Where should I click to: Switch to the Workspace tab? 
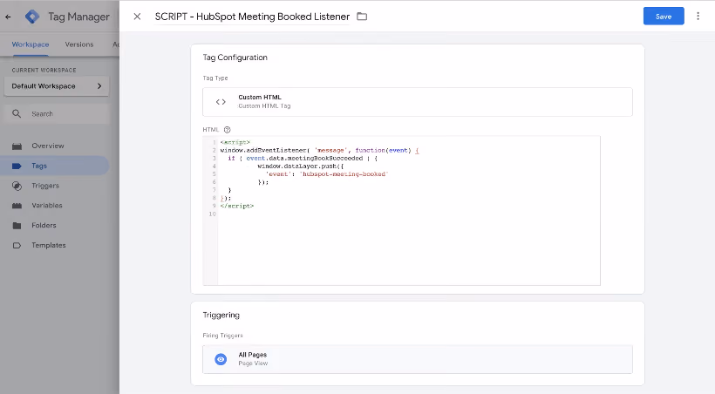(31, 44)
